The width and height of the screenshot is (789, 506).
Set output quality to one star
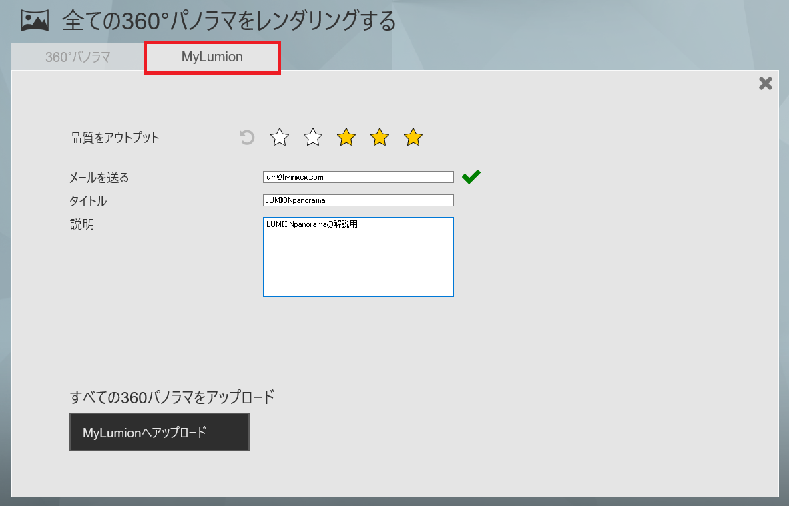tap(279, 137)
